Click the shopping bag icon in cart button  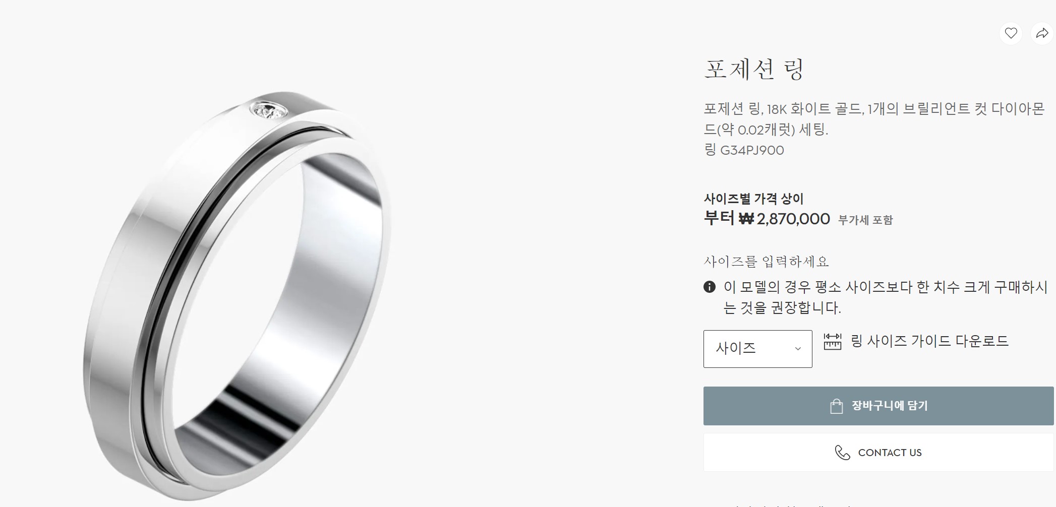[836, 406]
